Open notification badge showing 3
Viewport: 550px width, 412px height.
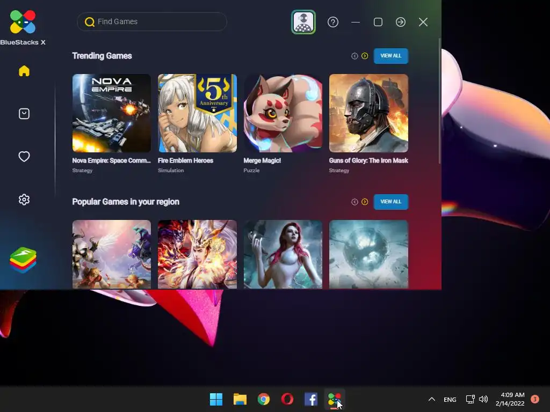tap(535, 399)
